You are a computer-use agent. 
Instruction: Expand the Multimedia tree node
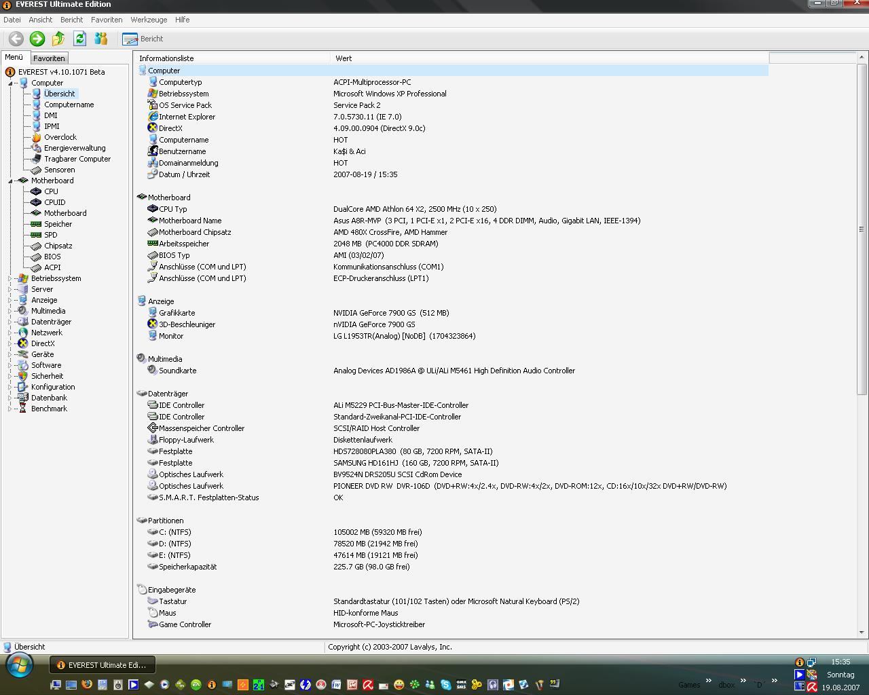coord(10,311)
